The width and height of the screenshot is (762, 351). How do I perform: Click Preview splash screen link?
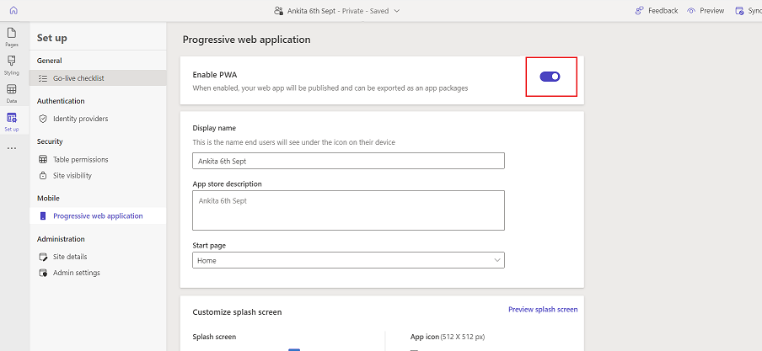(x=543, y=310)
